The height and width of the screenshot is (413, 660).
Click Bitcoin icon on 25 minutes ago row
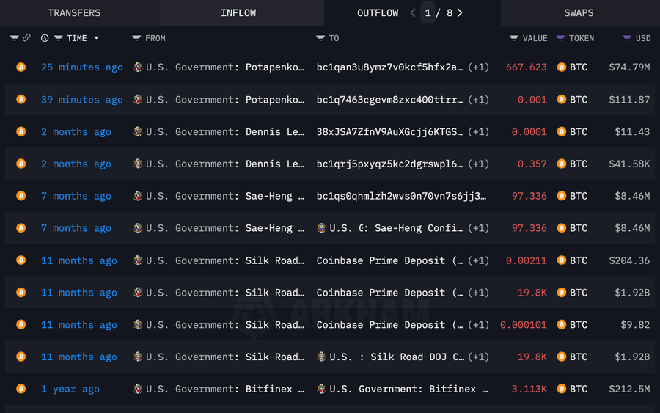[x=21, y=67]
